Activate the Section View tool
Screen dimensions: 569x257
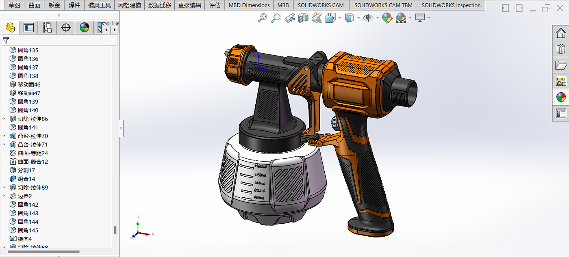pos(303,18)
